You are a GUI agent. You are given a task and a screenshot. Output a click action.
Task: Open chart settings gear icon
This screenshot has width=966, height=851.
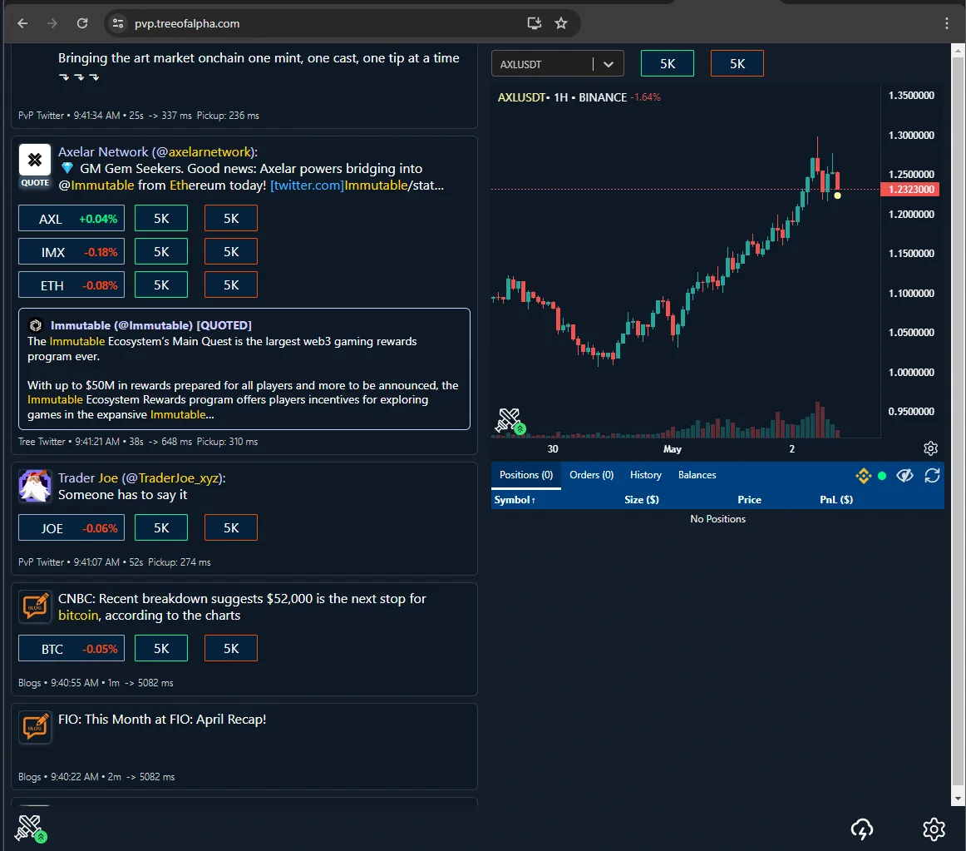931,448
